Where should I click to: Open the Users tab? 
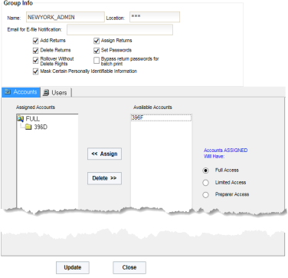(x=56, y=92)
